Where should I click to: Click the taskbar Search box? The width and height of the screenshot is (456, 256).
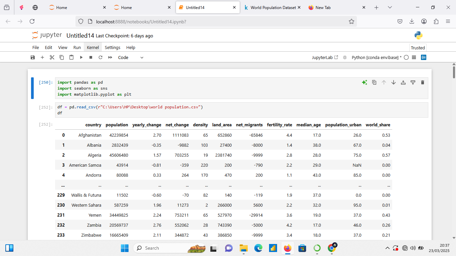click(x=169, y=248)
